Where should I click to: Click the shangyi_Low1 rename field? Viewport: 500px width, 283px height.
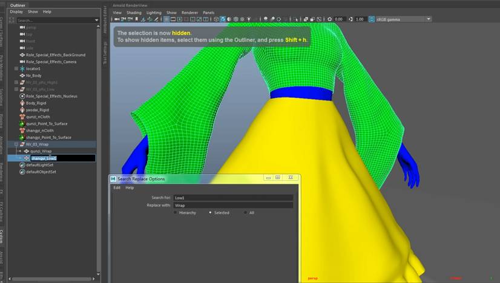click(x=63, y=158)
